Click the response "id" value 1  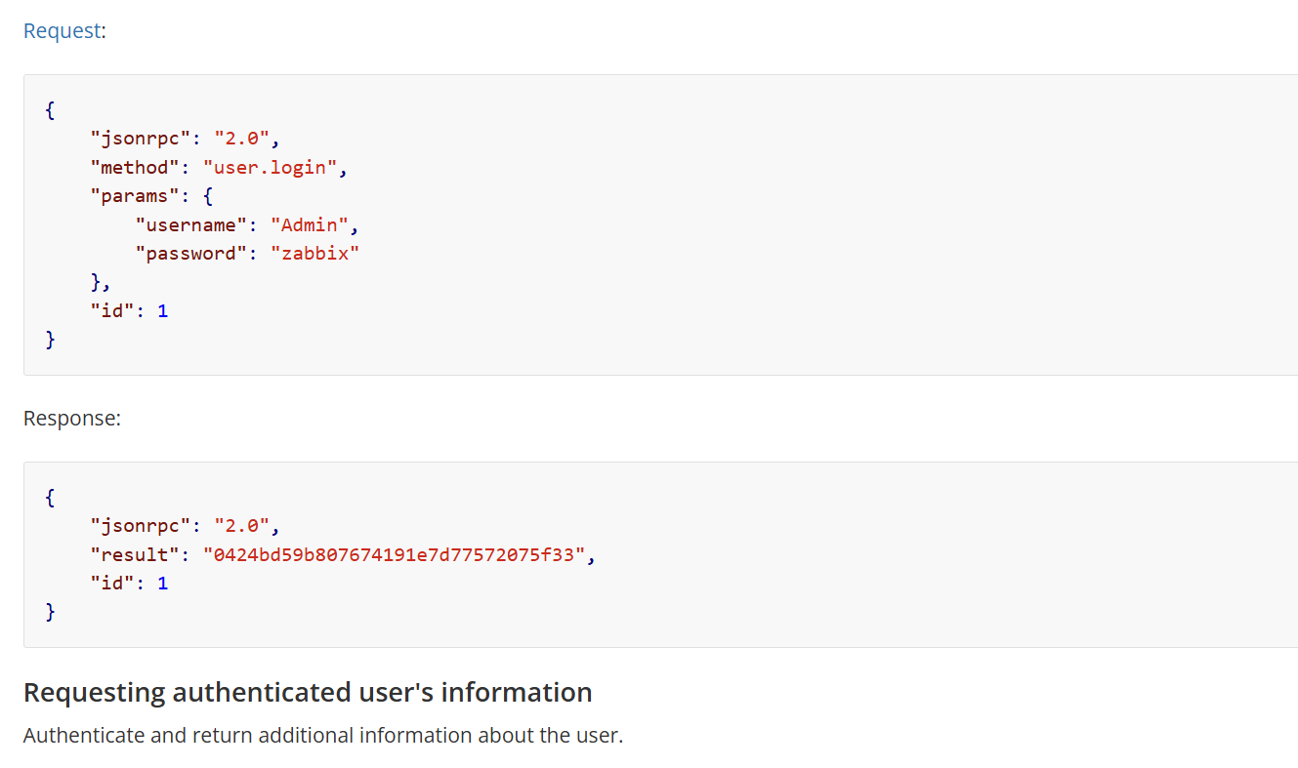(x=162, y=584)
